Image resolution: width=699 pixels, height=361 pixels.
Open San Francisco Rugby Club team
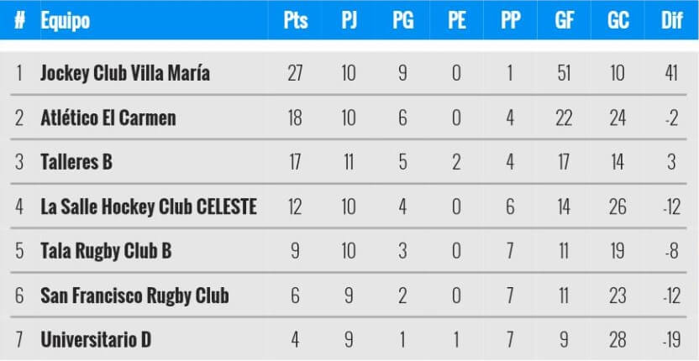134,296
